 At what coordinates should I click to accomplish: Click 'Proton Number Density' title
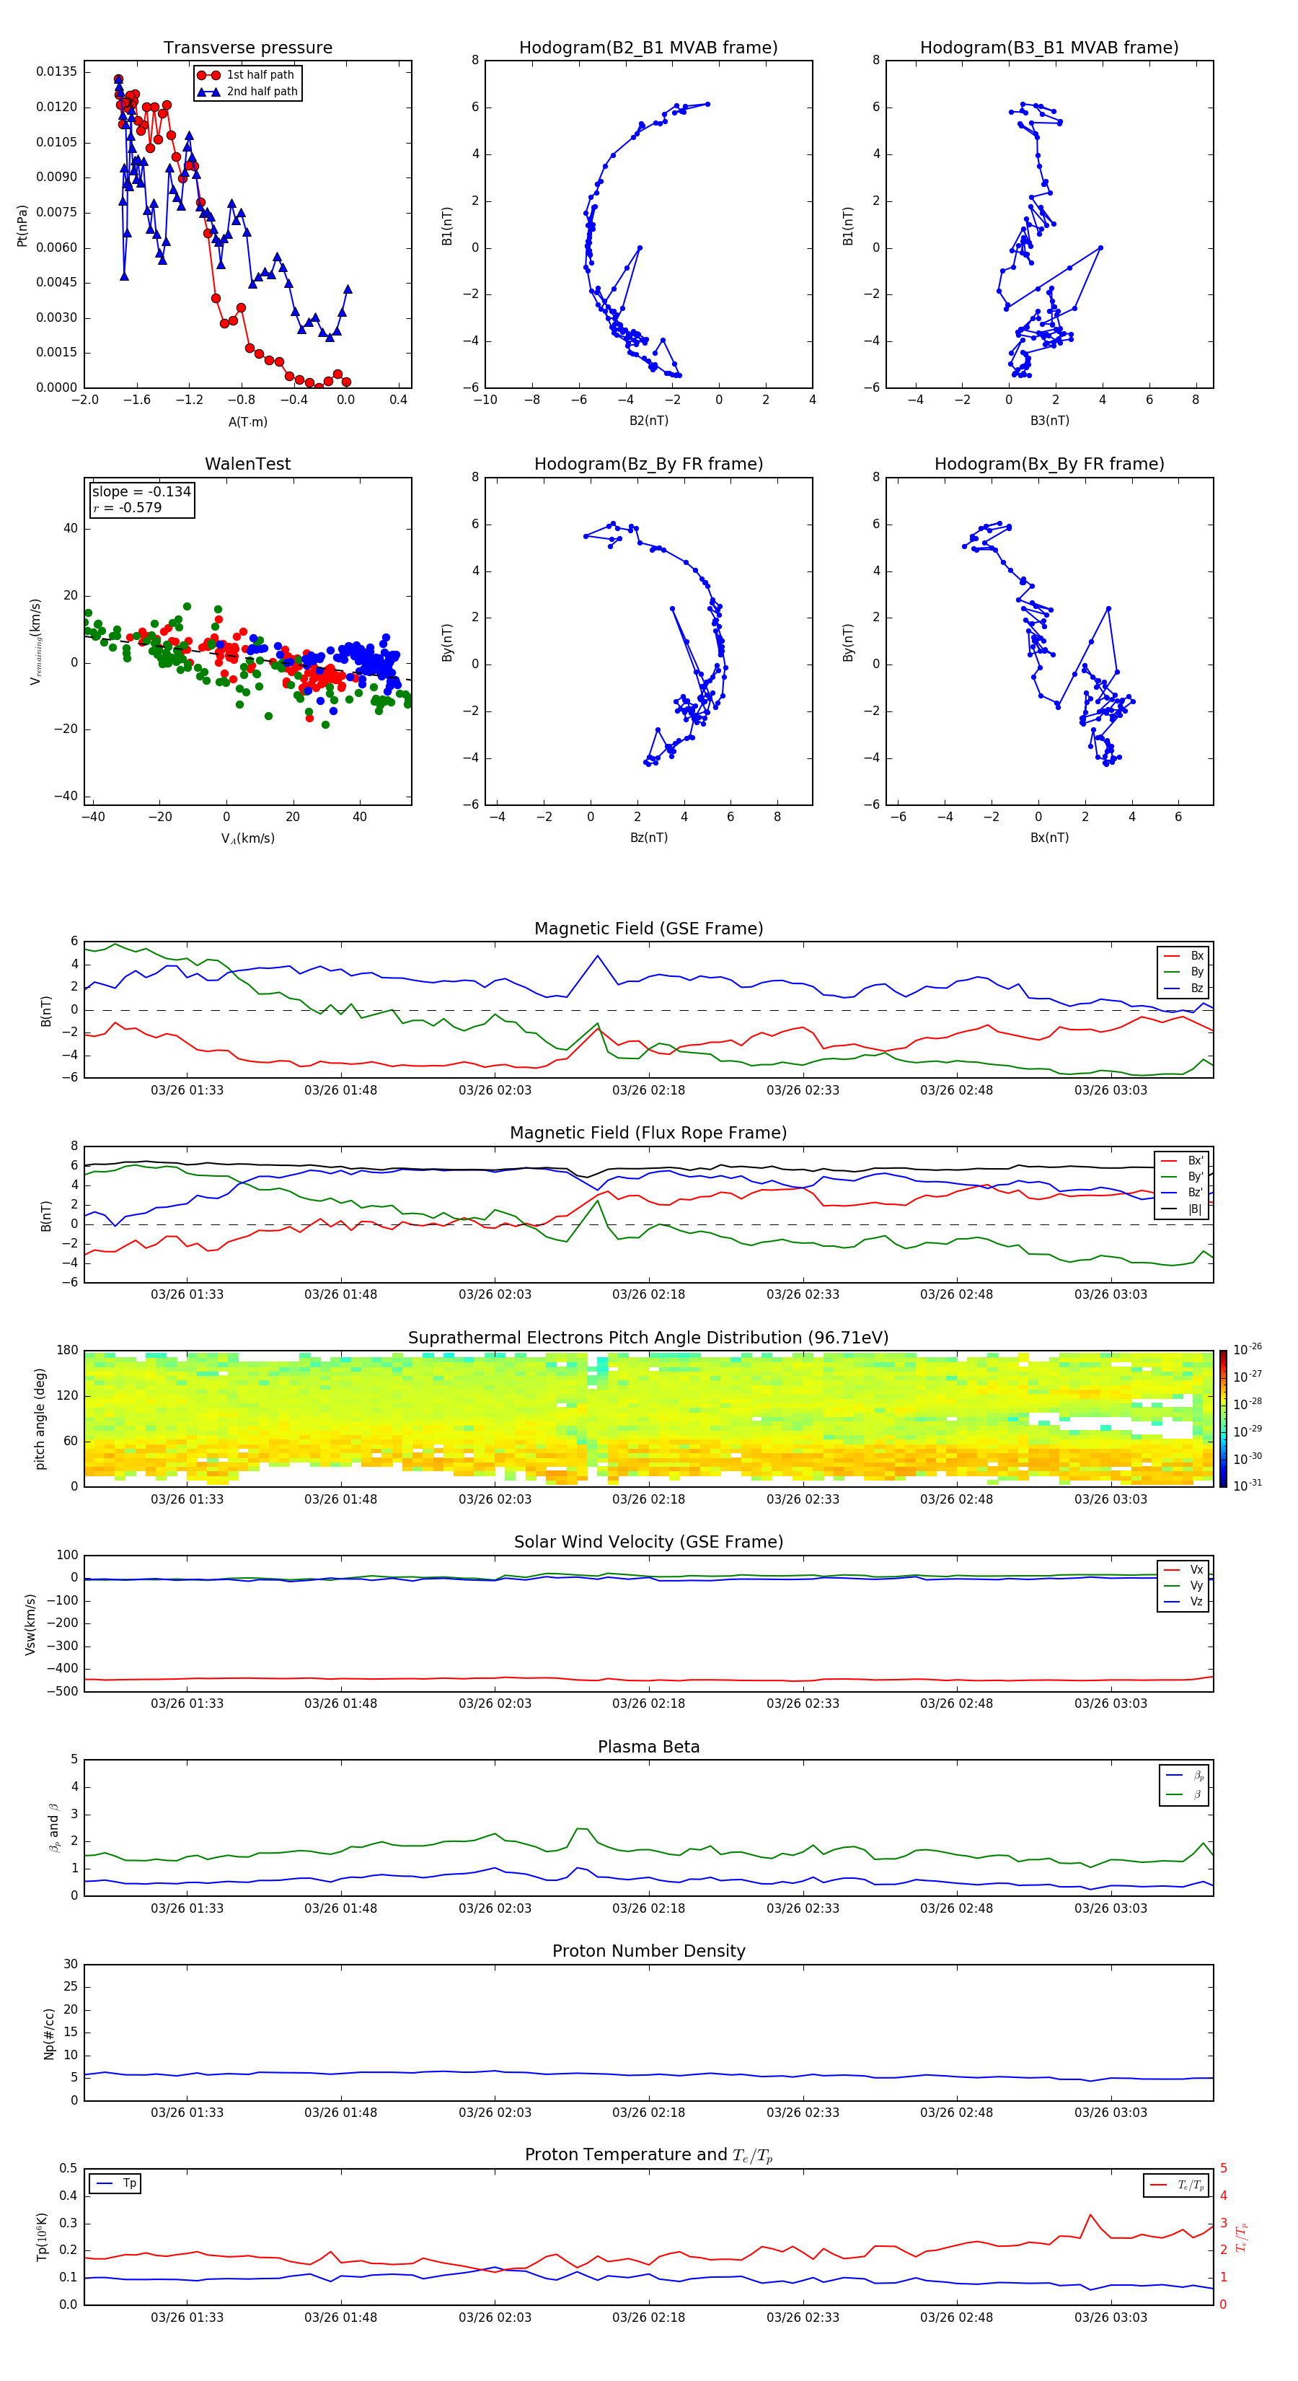point(648,1951)
